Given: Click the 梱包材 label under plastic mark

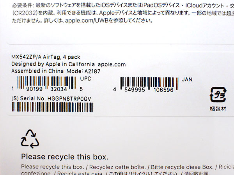Looking at the screenshot, I should pyautogui.click(x=218, y=109).
